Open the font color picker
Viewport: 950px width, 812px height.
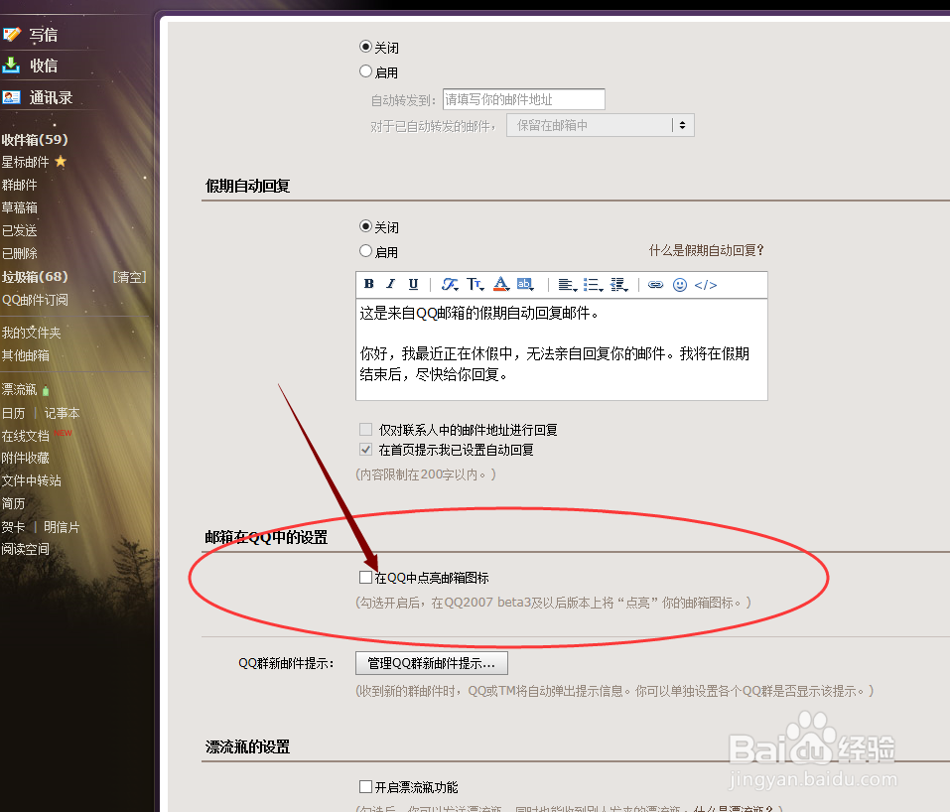(501, 284)
